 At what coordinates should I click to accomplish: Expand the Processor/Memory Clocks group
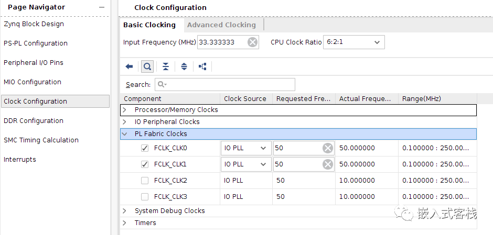[x=125, y=110]
